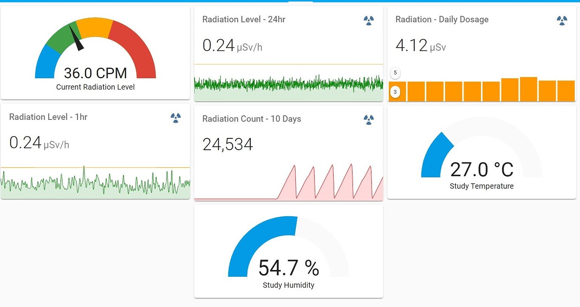Viewport: 580px width, 307px height.
Task: Click the circular '3' badge on Daily Dosage chart
Action: (x=395, y=91)
